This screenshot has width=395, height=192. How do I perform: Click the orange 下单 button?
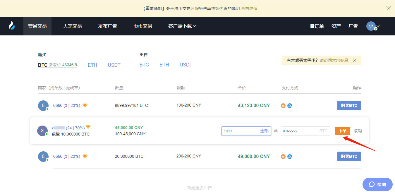(343, 131)
